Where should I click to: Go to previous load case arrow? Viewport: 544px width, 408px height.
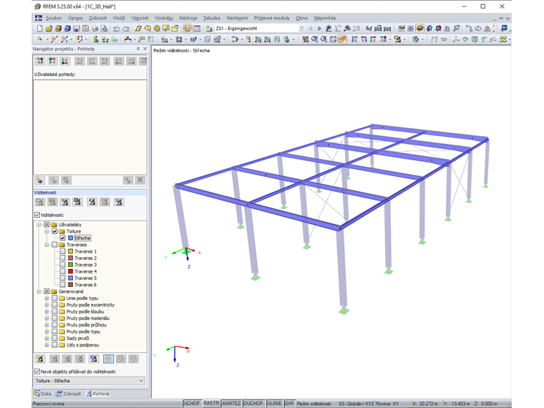[x=311, y=29]
